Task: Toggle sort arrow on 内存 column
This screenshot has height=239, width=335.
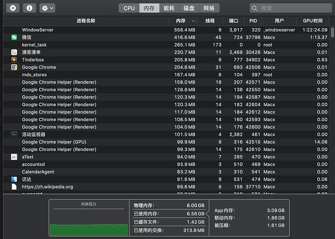Action: point(193,21)
